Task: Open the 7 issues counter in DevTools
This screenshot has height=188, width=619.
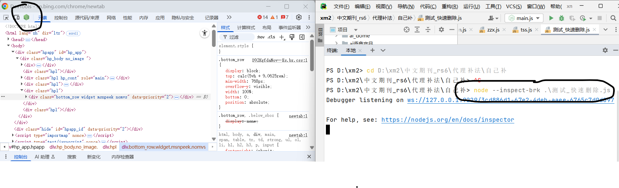Action: click(x=285, y=17)
